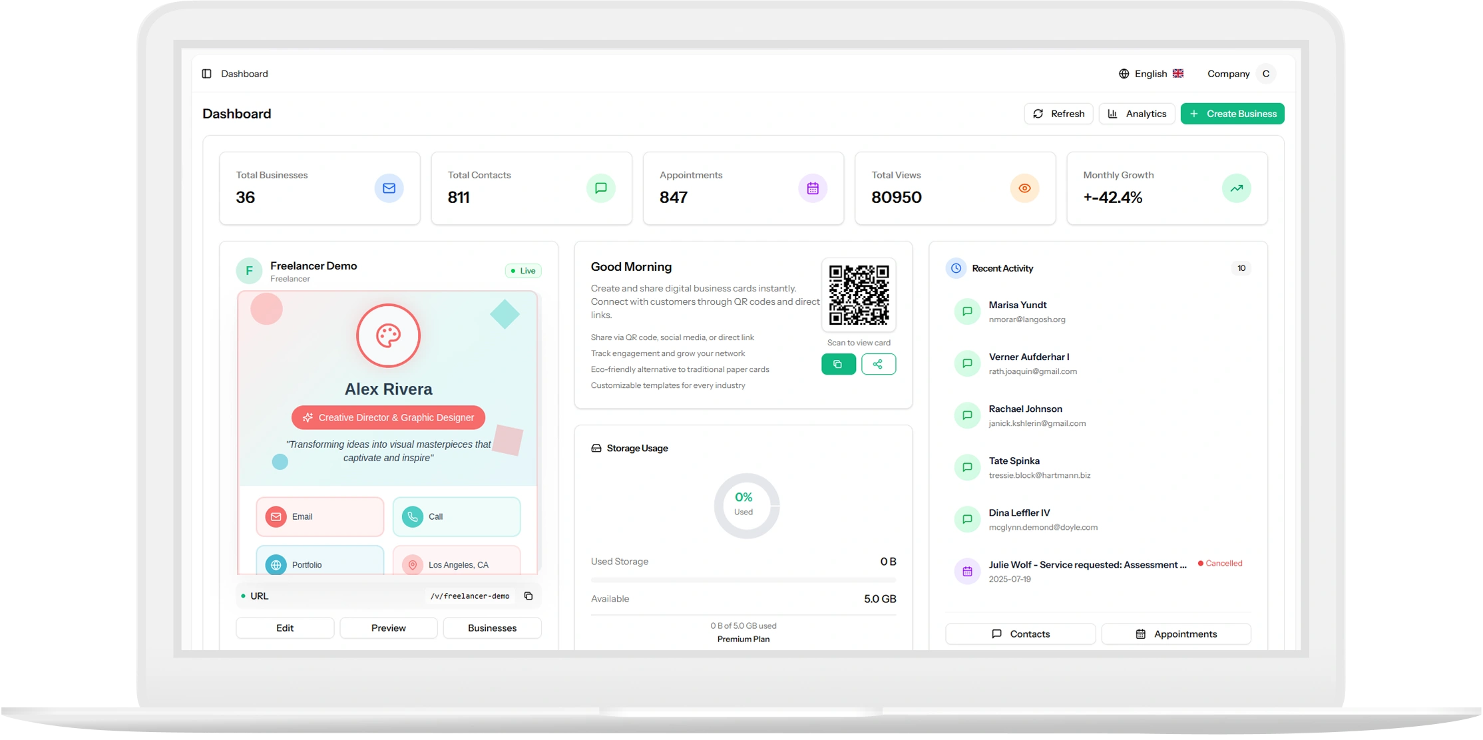Click the Los Angeles, CA location button

point(457,560)
